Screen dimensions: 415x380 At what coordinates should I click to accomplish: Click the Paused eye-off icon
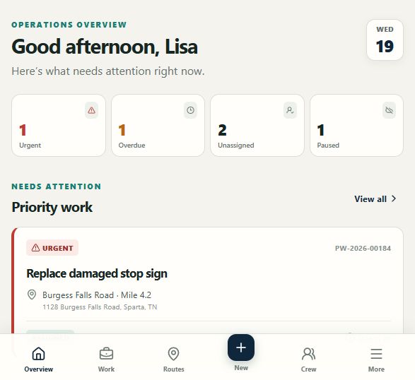(389, 110)
